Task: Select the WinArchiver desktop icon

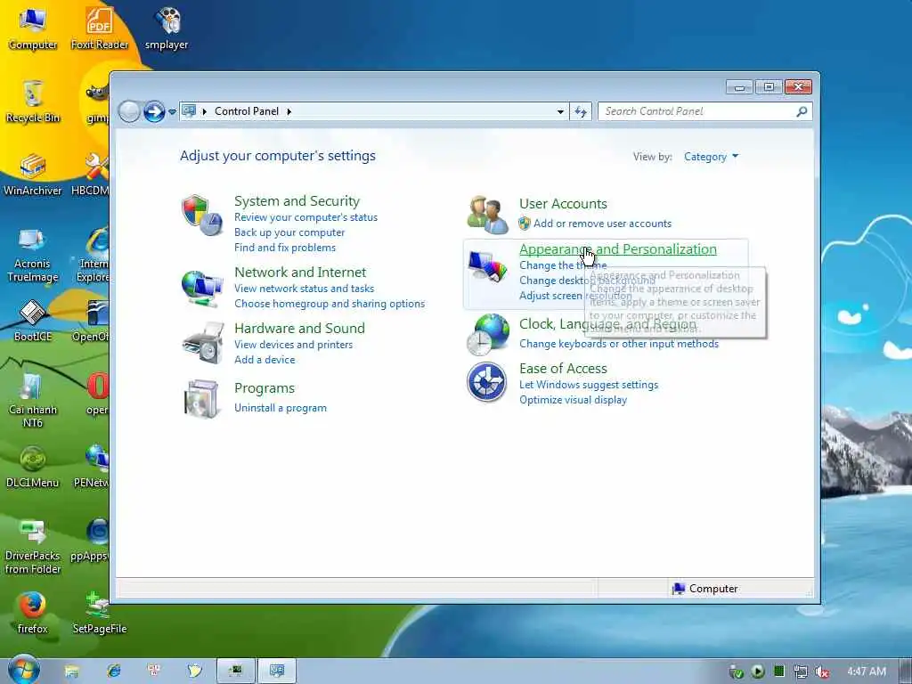Action: coord(33,175)
